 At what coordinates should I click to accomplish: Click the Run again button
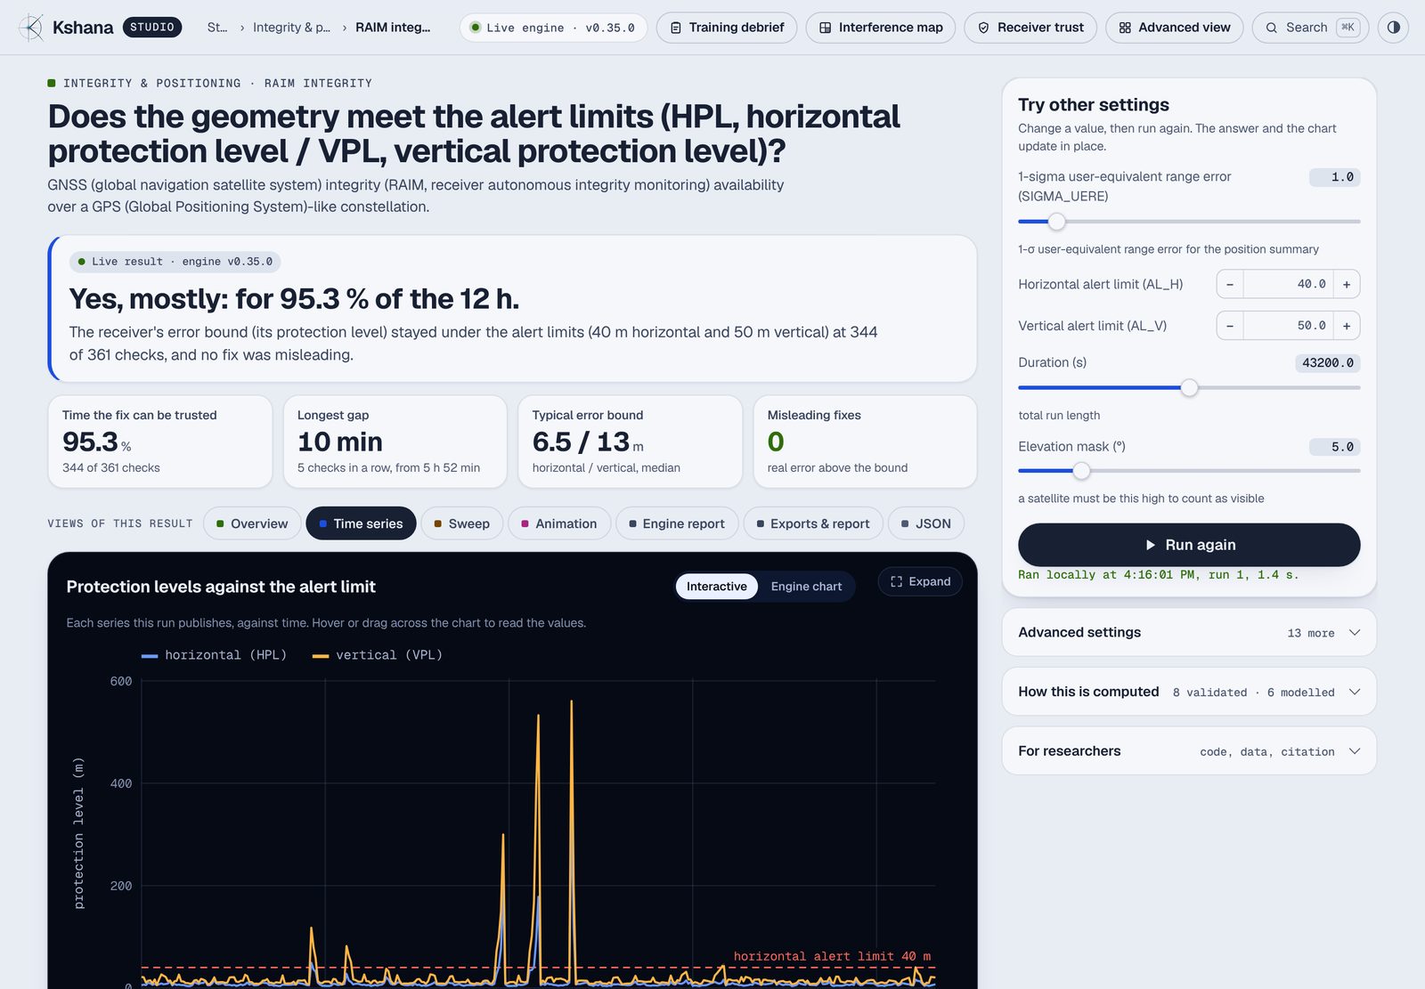click(1189, 545)
